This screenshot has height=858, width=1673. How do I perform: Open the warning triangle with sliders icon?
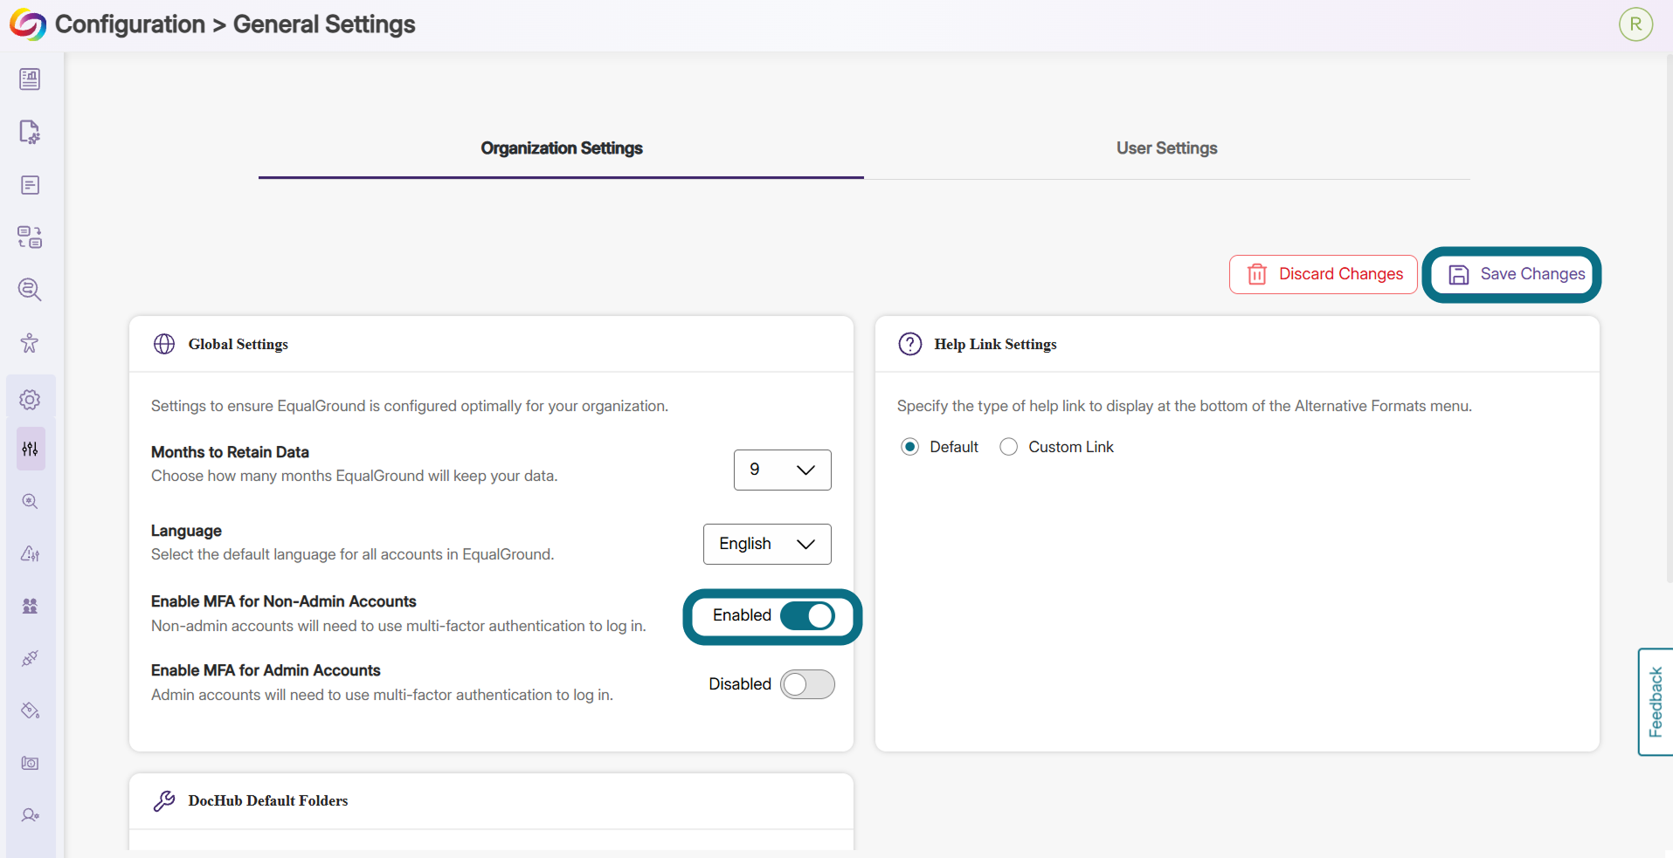pos(30,553)
